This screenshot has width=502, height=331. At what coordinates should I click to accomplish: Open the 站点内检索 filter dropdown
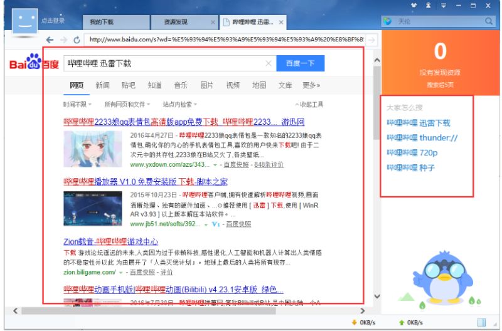click(x=179, y=104)
